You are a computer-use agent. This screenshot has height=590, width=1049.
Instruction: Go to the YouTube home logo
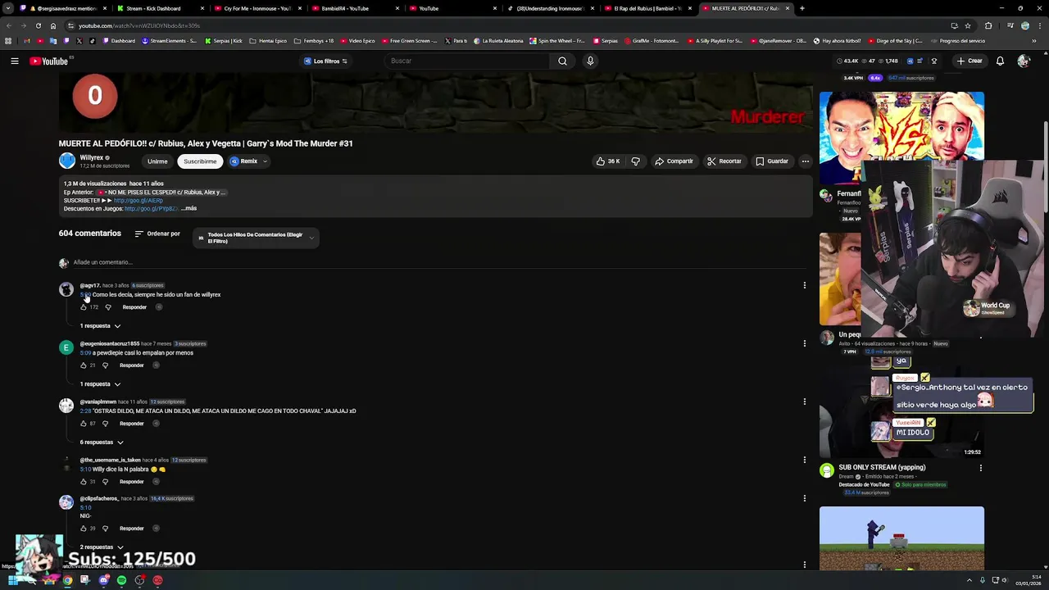point(48,61)
